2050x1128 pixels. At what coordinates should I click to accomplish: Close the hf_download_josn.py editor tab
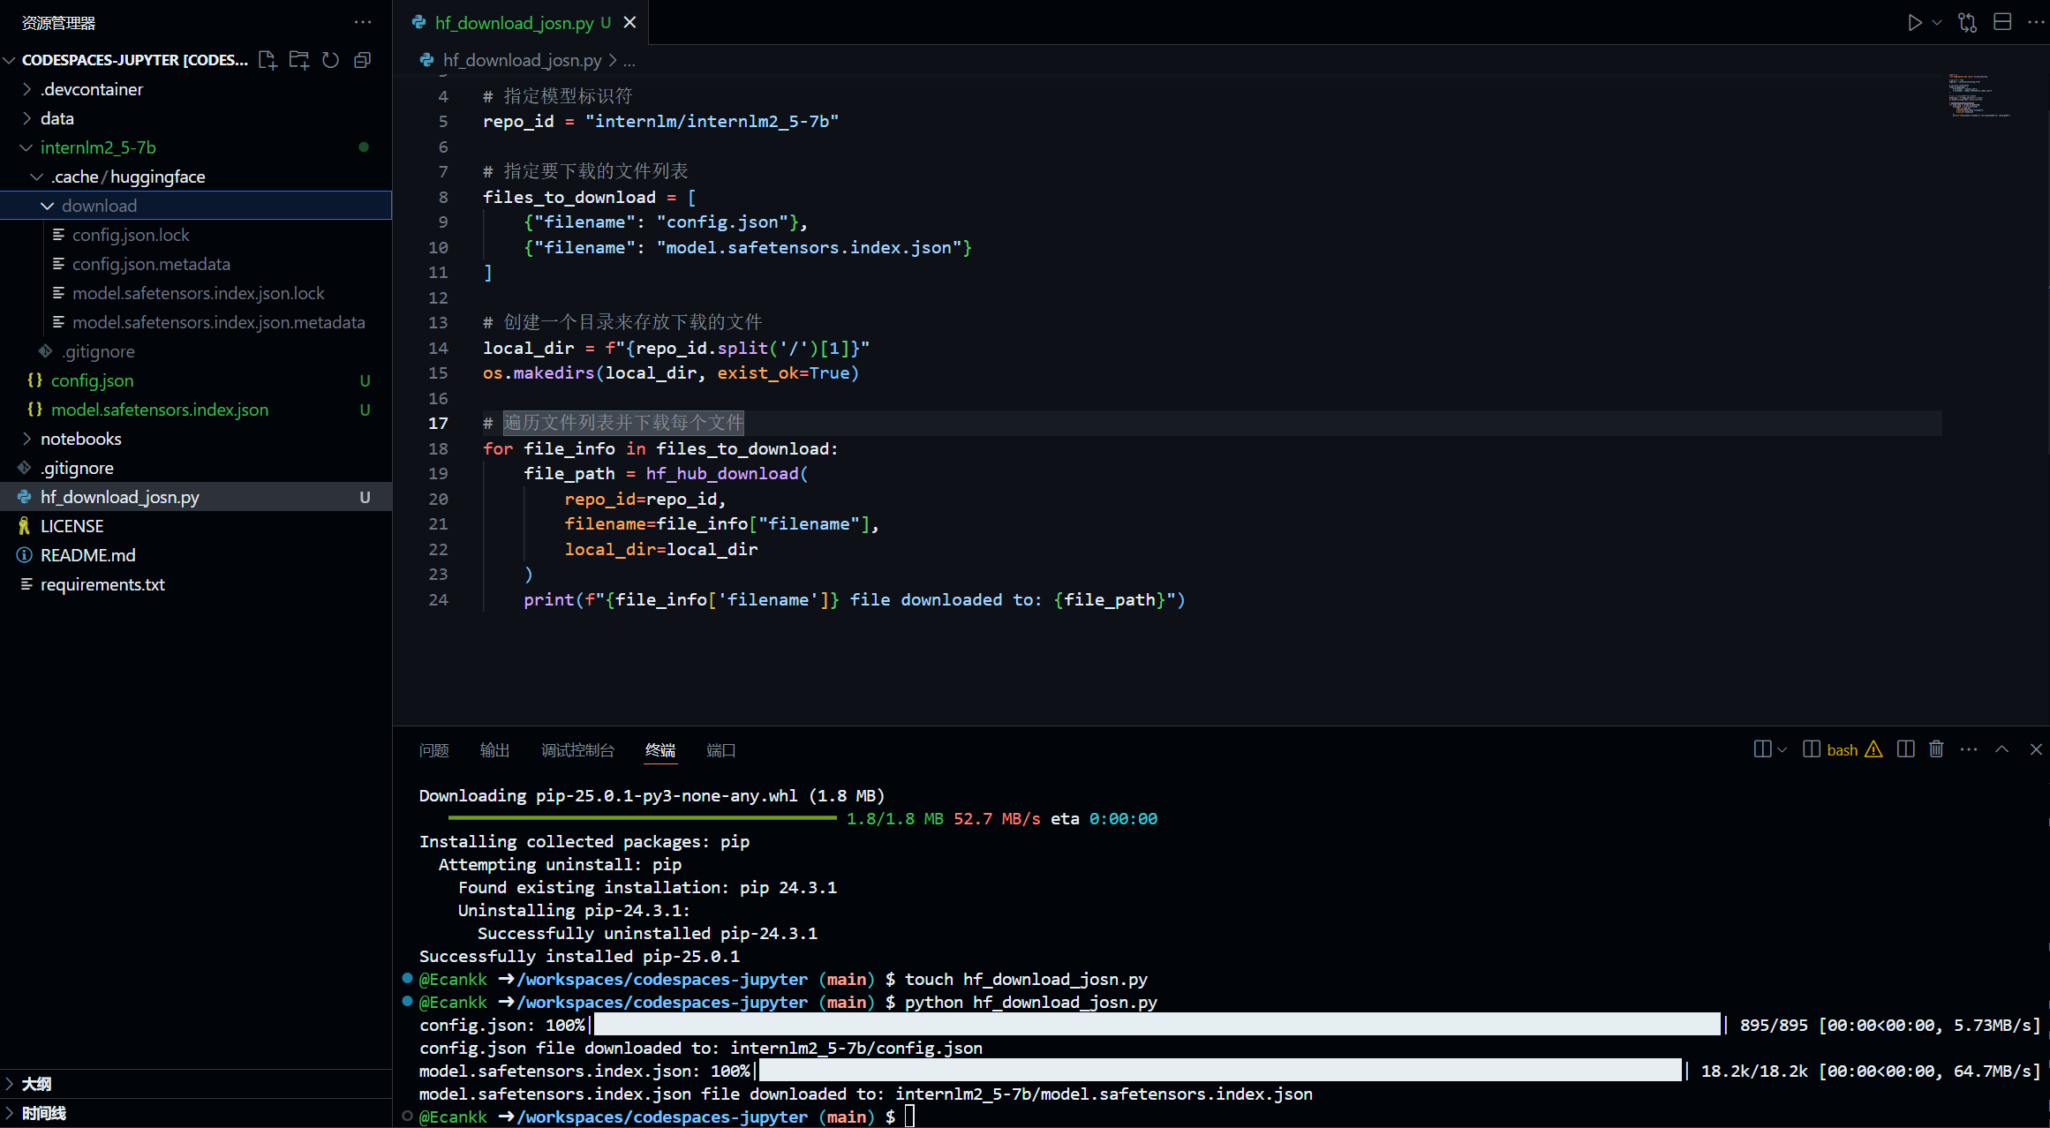(629, 23)
